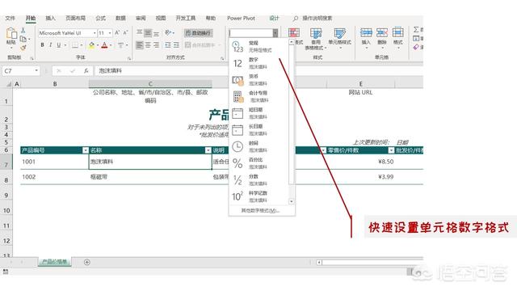Click the Fill down icon
The width and height of the screenshot is (517, 291).
click(x=416, y=39)
